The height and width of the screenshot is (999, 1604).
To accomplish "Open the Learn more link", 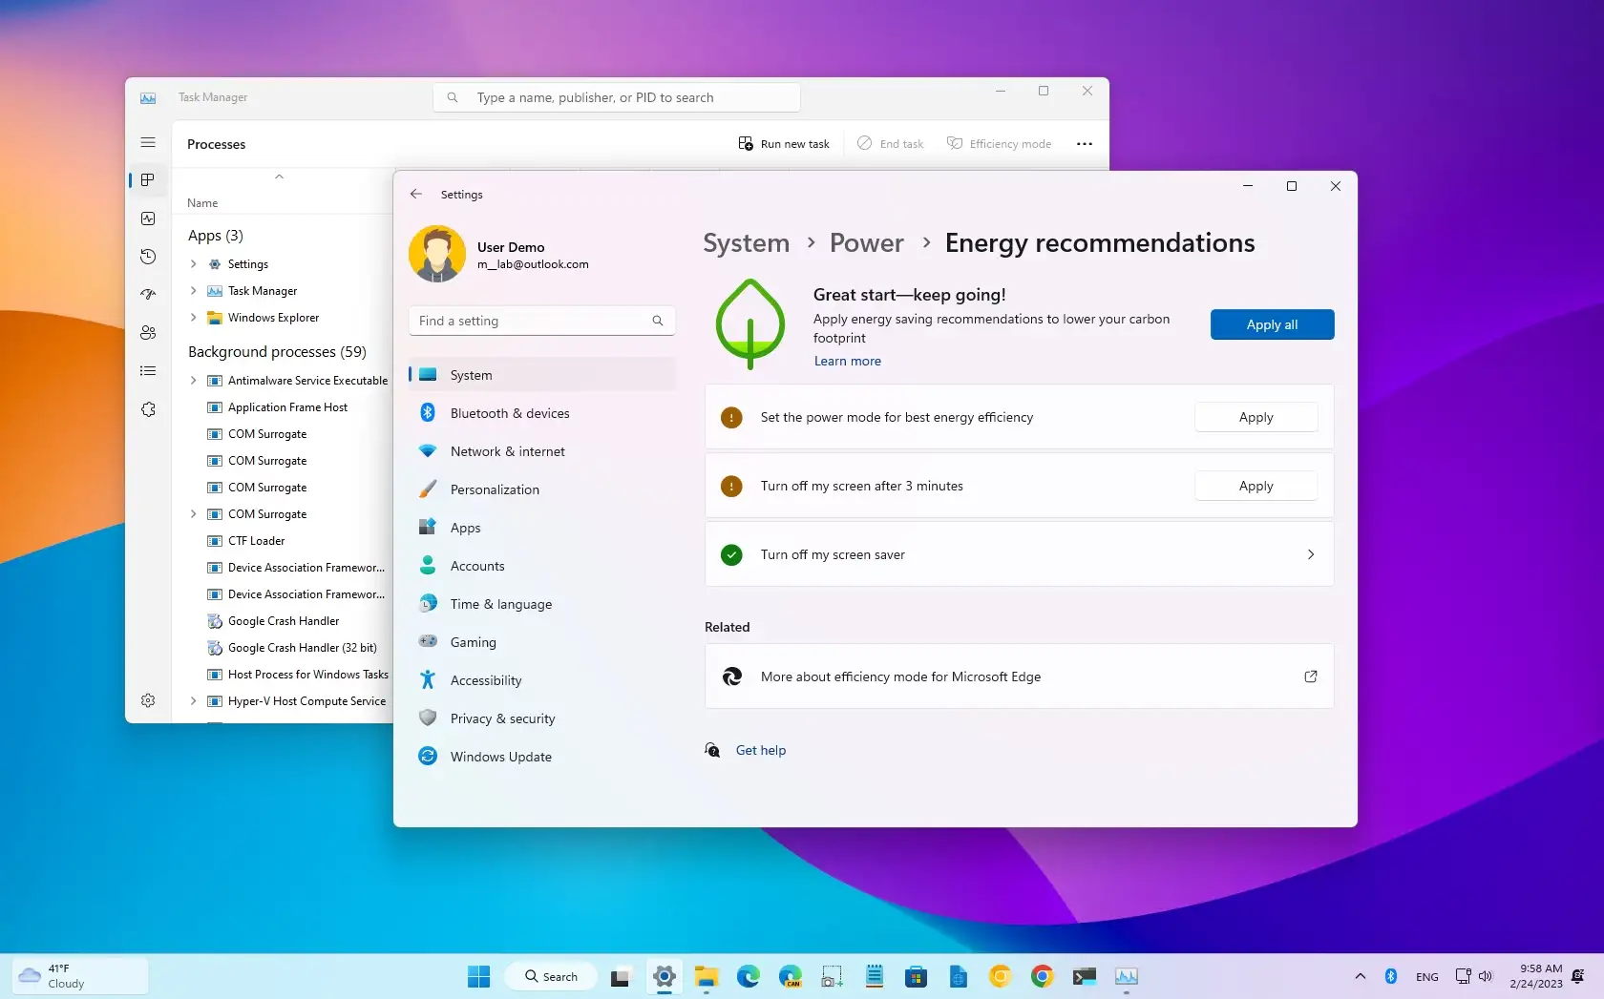I will click(x=846, y=361).
